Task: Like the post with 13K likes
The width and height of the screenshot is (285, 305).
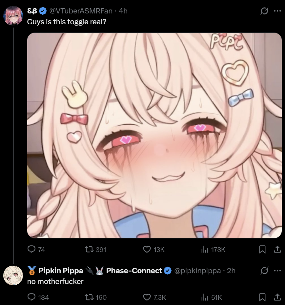Action: click(x=154, y=249)
